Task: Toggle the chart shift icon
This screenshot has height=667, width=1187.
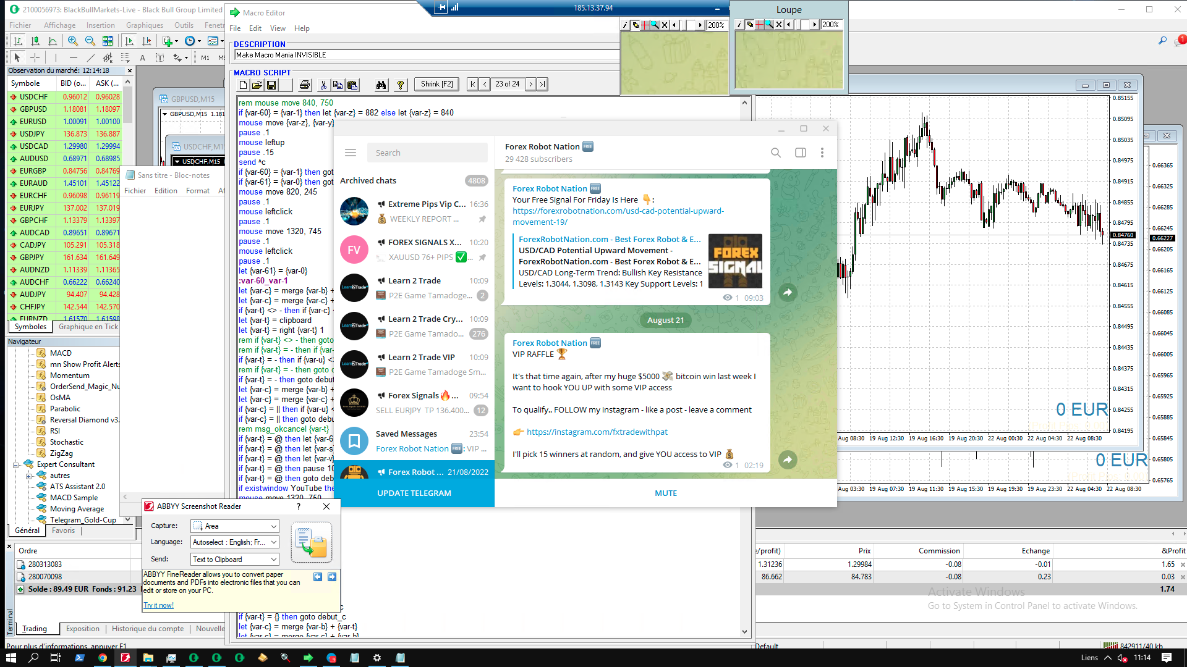Action: (x=147, y=41)
